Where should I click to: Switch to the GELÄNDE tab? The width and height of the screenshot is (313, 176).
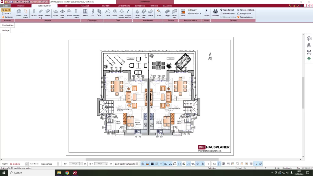coord(85,6)
